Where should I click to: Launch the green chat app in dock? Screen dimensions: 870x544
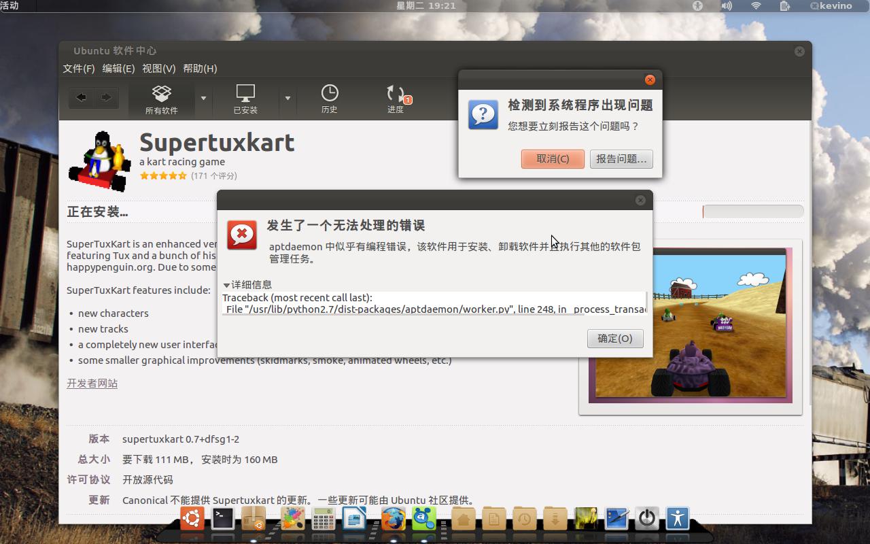(424, 519)
